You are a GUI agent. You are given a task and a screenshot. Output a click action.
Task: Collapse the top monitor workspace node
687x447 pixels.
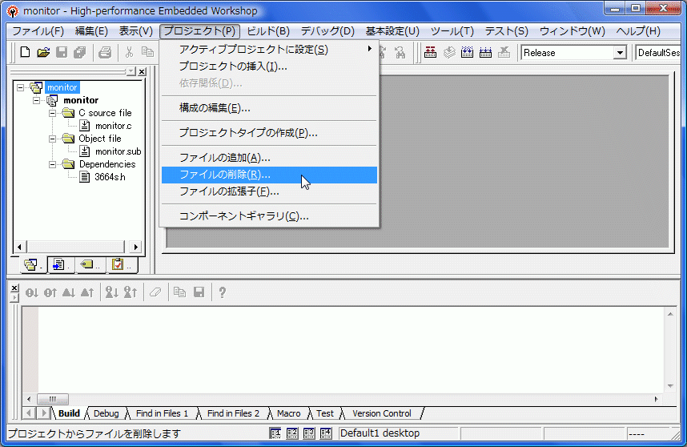coord(21,87)
